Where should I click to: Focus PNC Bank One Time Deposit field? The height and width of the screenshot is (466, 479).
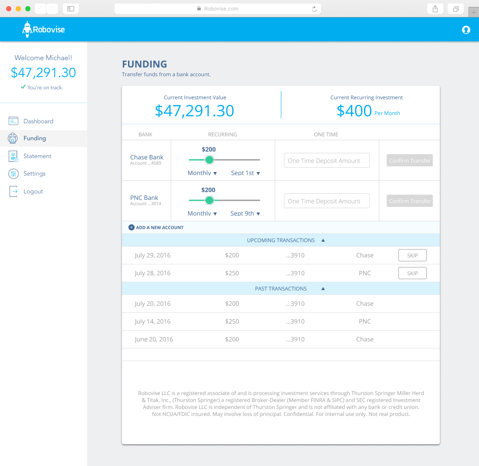[x=327, y=201]
